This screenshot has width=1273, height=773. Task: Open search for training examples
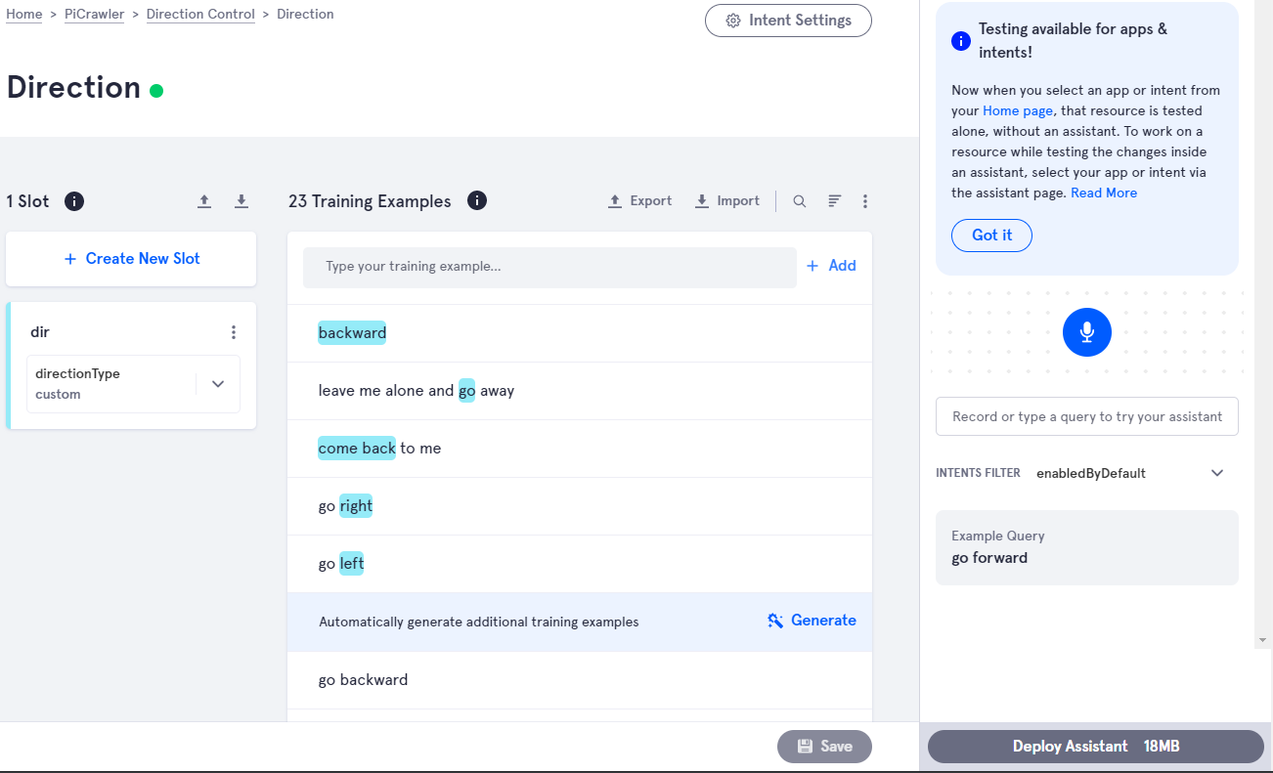(x=800, y=201)
